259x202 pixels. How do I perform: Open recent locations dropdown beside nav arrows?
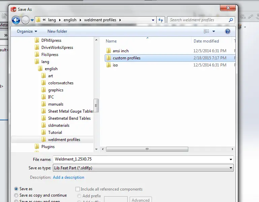pyautogui.click(x=32, y=20)
